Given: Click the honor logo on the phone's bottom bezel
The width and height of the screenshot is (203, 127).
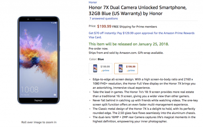Looking at the screenshot, I should [x=38, y=100].
